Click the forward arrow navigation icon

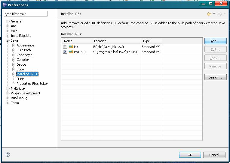pyautogui.click(x=219, y=14)
